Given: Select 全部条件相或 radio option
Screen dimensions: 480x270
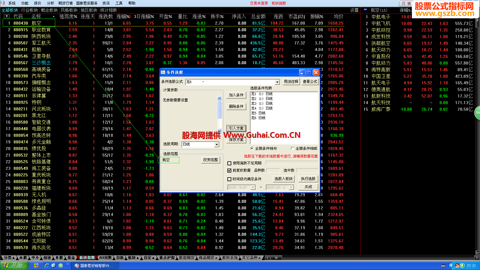Looking at the screenshot, I should [x=292, y=148].
